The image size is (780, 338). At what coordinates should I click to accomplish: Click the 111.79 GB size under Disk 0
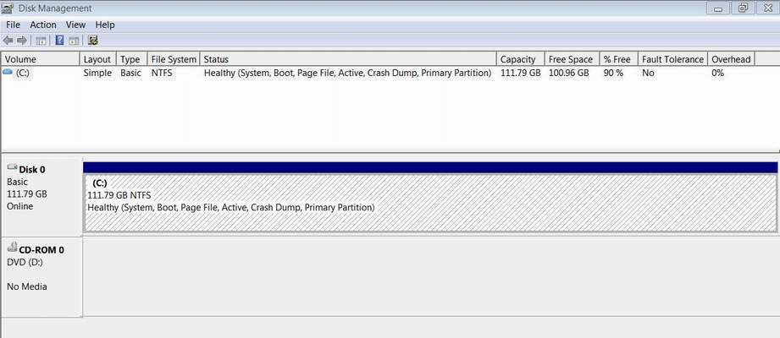27,194
